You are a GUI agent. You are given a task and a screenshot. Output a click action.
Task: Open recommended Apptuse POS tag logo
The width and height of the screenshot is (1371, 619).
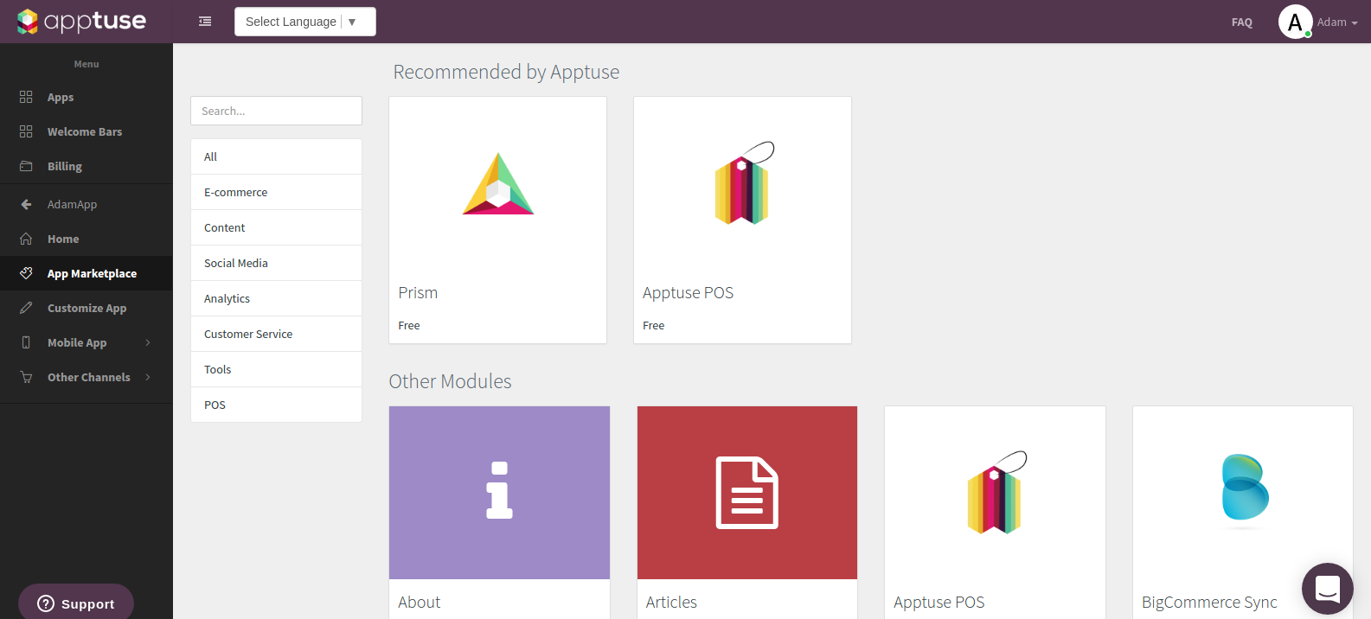point(744,182)
